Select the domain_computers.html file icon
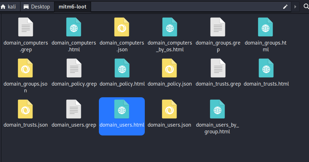 tap(74, 27)
